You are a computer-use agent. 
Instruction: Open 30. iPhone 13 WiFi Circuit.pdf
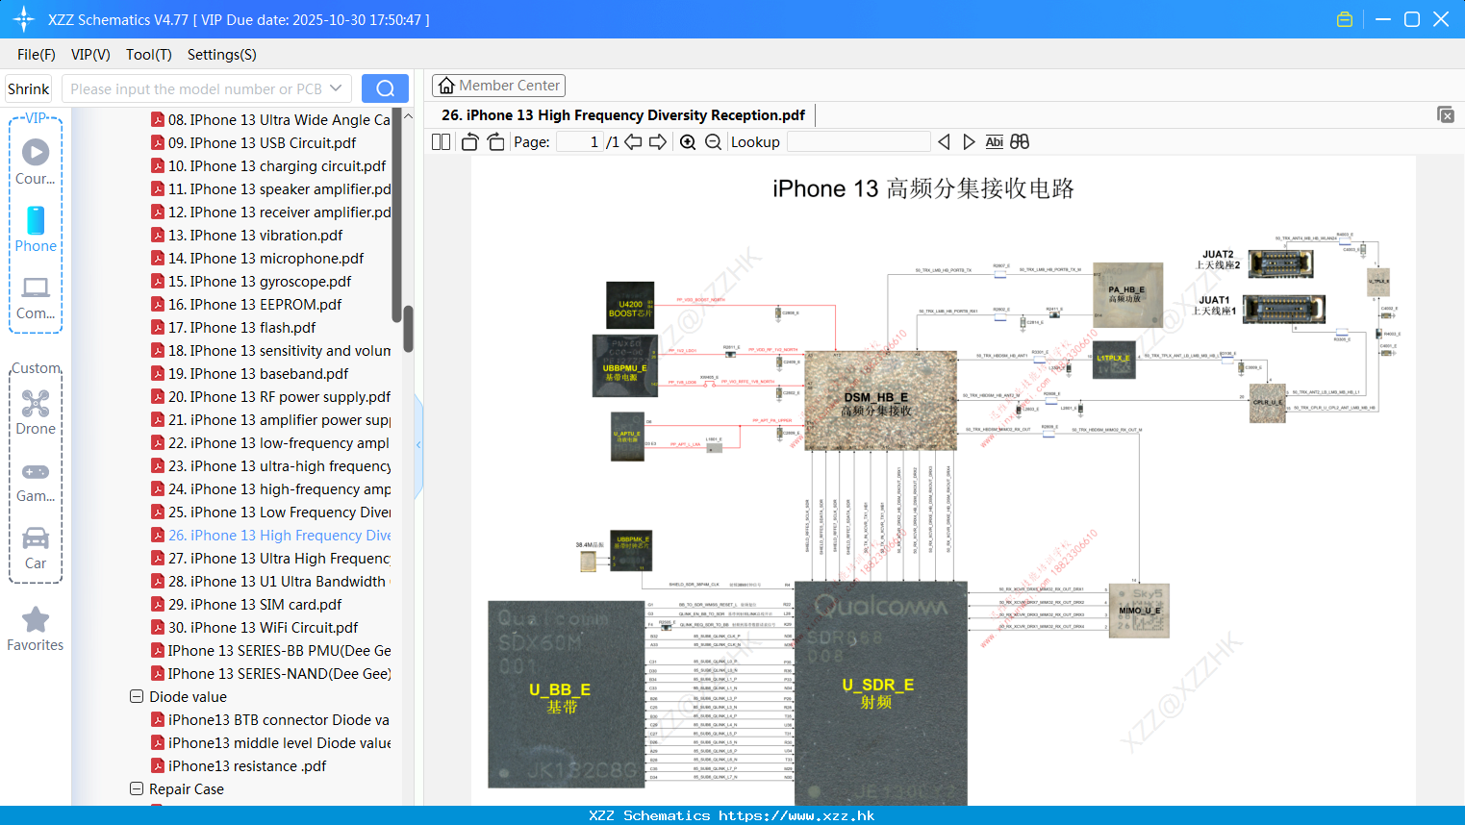pos(255,628)
